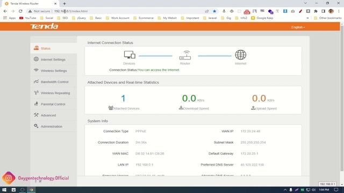The width and height of the screenshot is (344, 193).
Task: Click the Router icon in connection diagram
Action: [x=185, y=55]
